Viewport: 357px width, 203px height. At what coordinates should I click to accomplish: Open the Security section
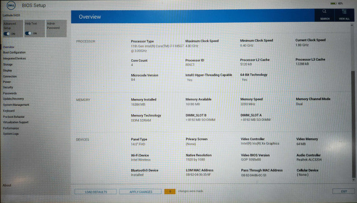(x=8, y=87)
